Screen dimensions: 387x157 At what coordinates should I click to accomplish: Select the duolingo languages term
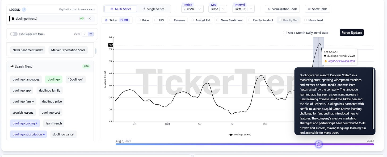click(x=26, y=79)
